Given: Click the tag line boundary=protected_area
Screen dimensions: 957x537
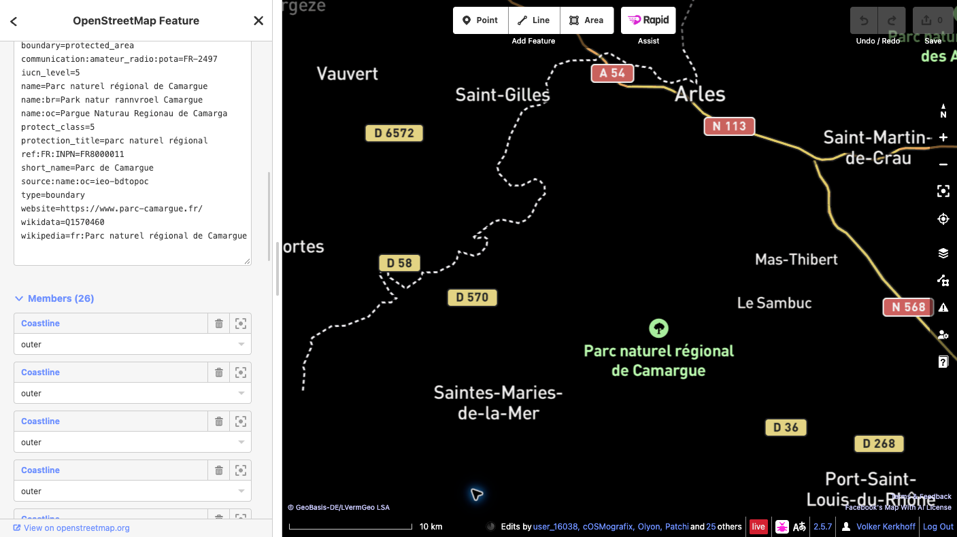Looking at the screenshot, I should [78, 46].
